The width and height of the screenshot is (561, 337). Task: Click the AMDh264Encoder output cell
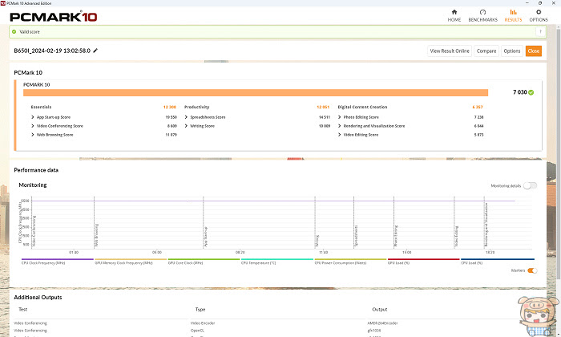coord(382,323)
